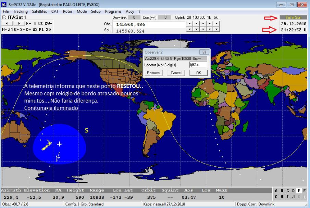This screenshot has height=208, width=310.
Task: Click the first up arrow frequency stepper
Action: [189, 24]
